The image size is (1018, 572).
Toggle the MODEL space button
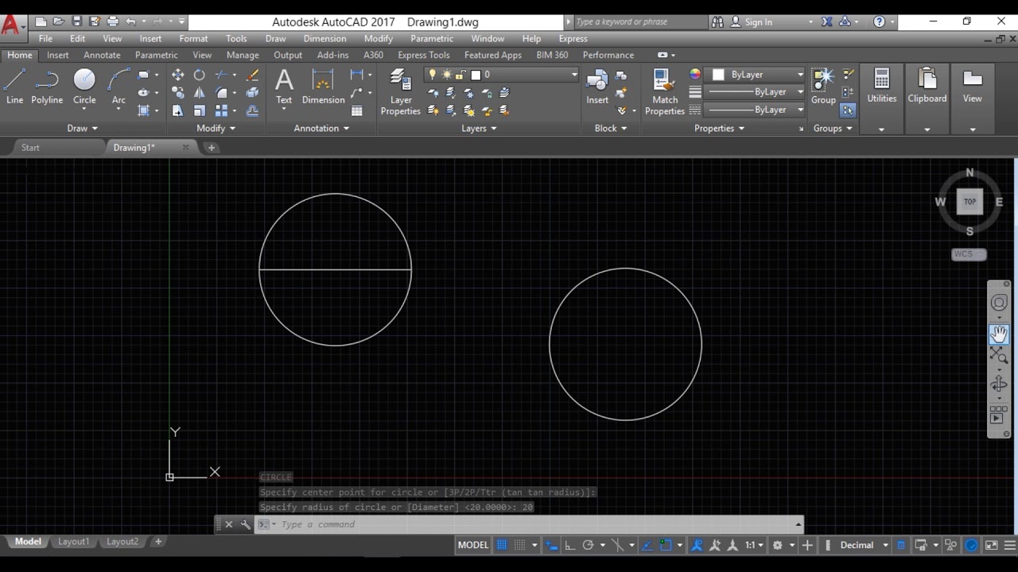473,545
